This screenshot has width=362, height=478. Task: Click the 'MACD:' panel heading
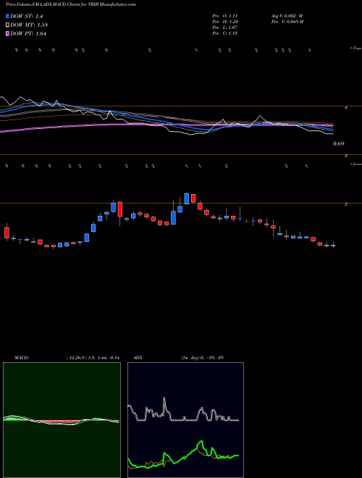tap(21, 358)
